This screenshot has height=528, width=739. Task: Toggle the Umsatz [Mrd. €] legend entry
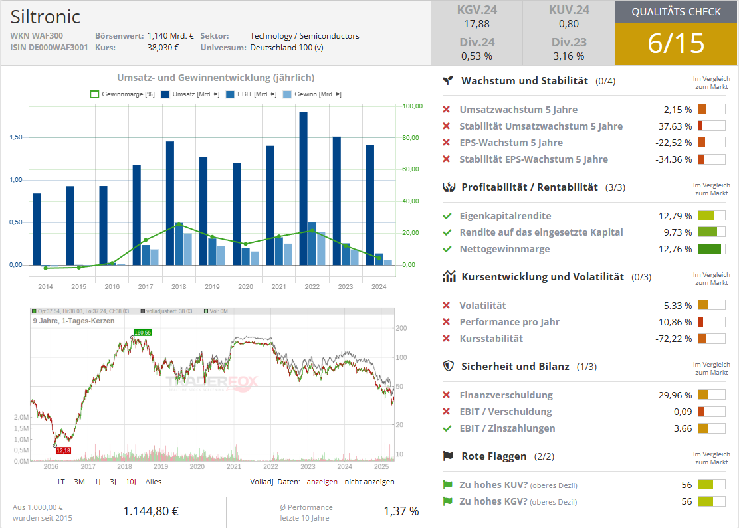pos(190,94)
